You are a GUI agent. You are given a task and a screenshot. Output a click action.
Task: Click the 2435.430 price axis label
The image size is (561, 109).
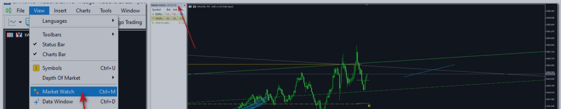pyautogui.click(x=550, y=11)
